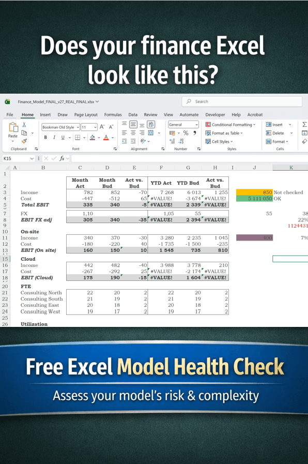Align text right
The height and width of the screenshot is (464, 308).
click(x=142, y=132)
